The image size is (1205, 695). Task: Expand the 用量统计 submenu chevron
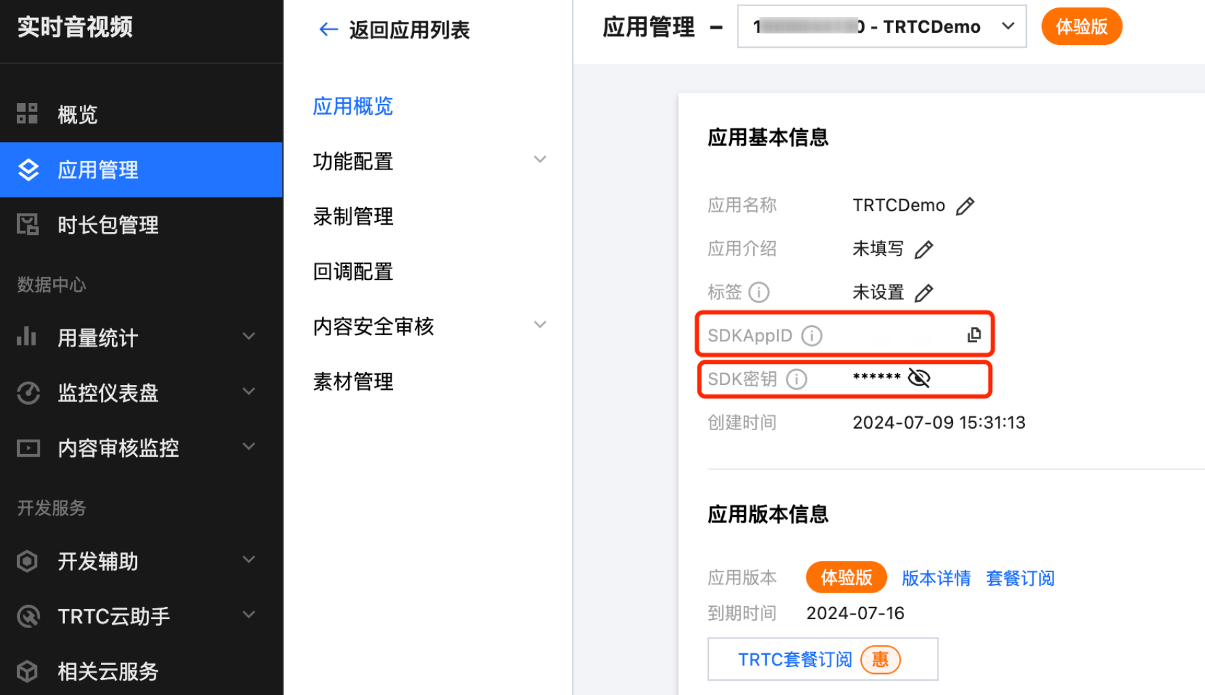point(249,336)
